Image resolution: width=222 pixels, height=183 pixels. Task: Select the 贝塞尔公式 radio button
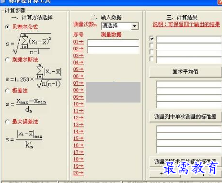[8, 27]
